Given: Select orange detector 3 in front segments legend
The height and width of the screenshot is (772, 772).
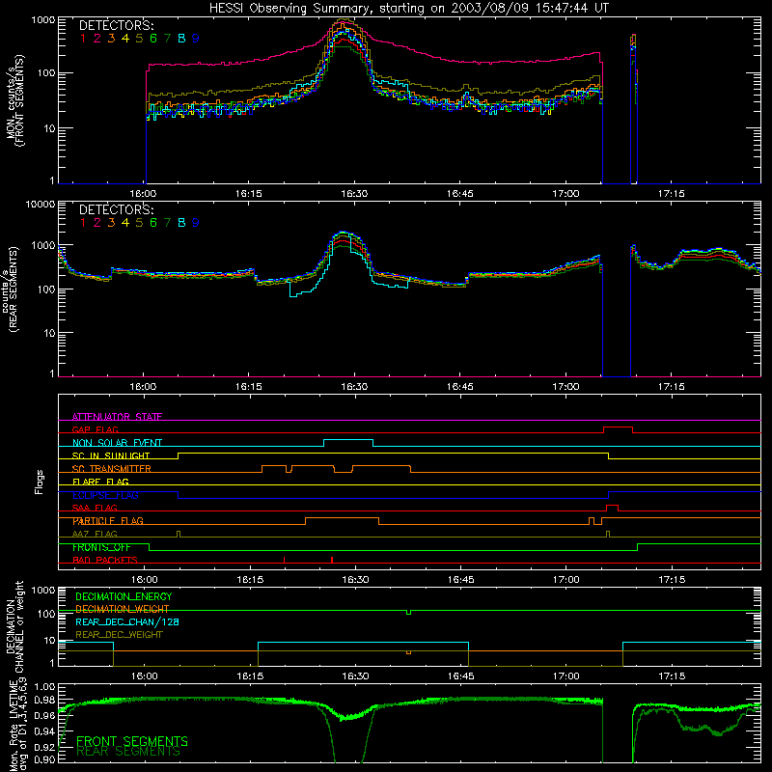Looking at the screenshot, I should point(111,39).
